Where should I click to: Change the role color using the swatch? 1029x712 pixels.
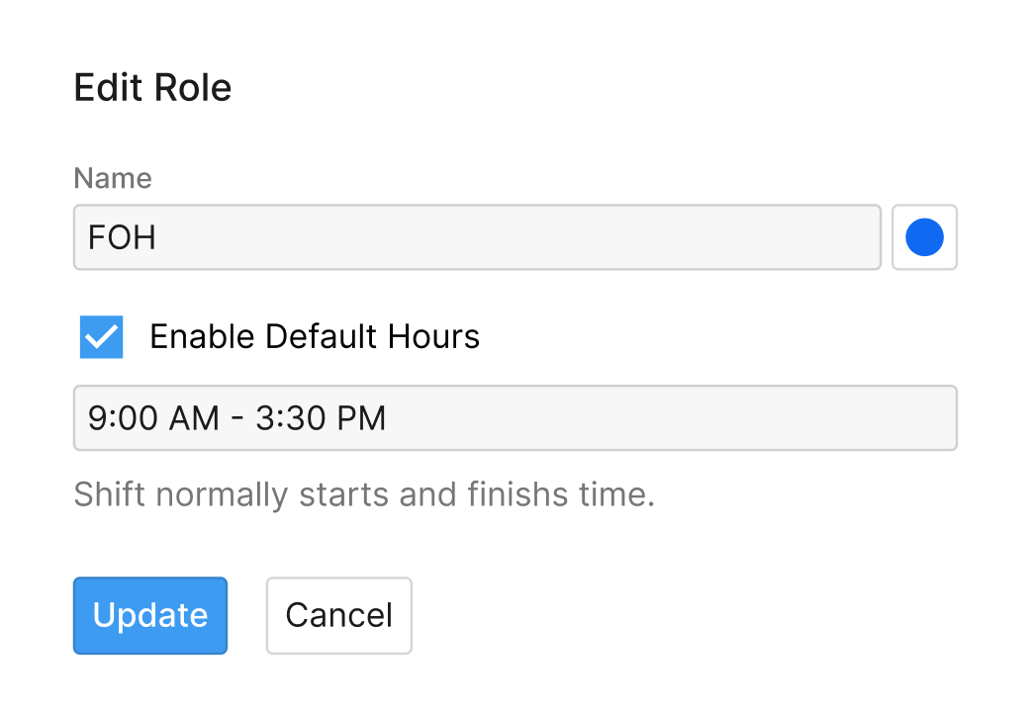coord(923,237)
